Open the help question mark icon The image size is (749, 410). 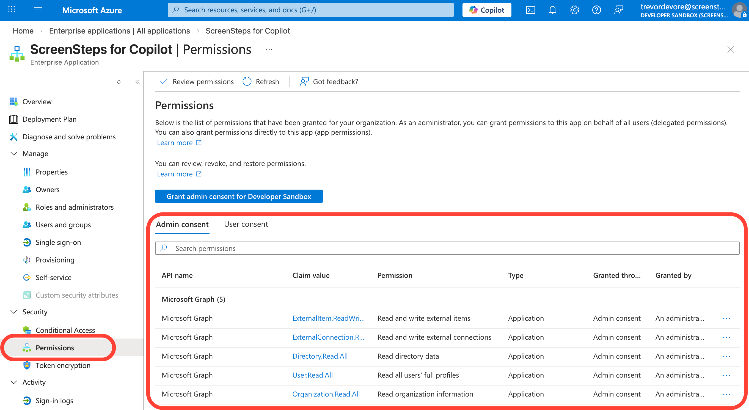pyautogui.click(x=596, y=10)
